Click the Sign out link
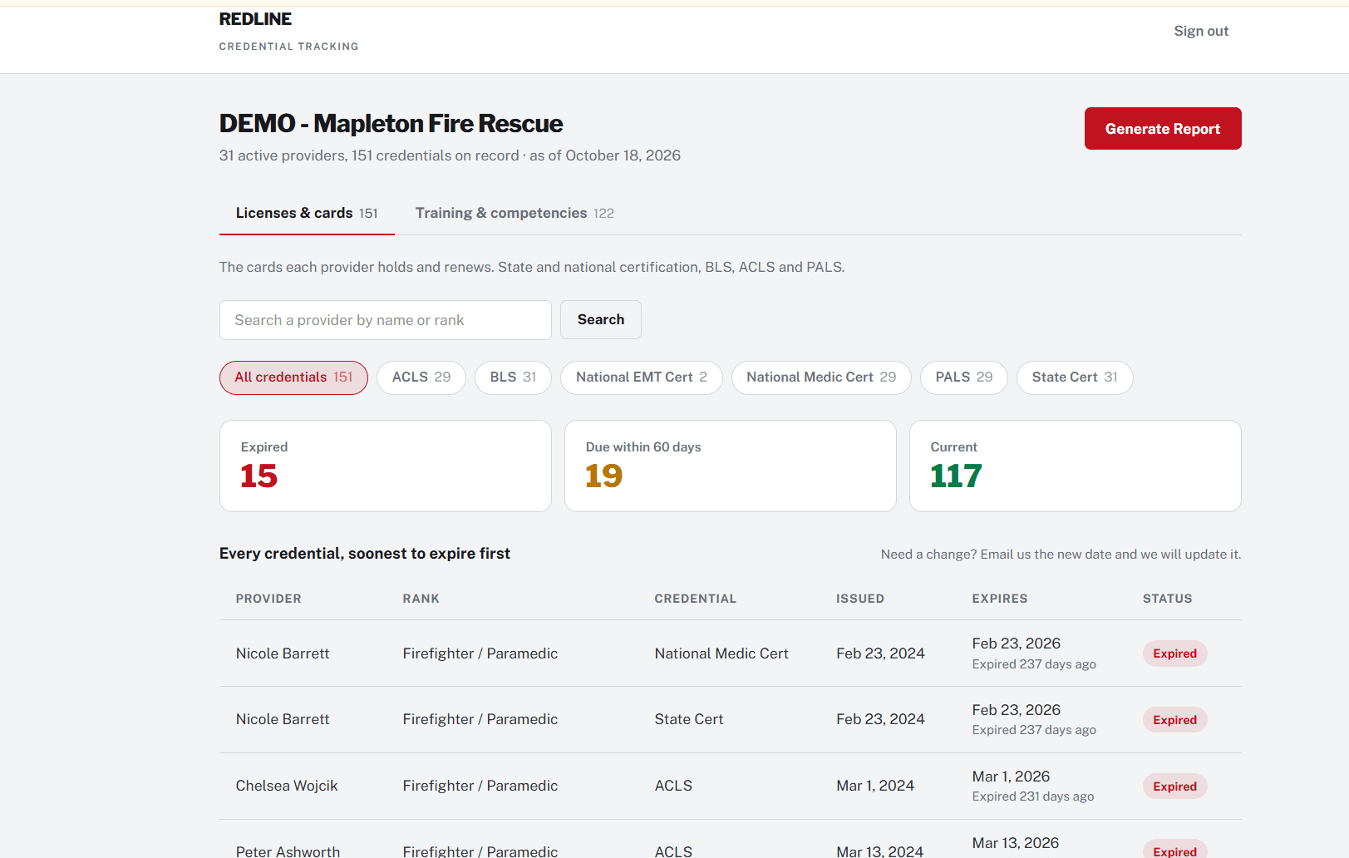The height and width of the screenshot is (858, 1349). 1201,31
